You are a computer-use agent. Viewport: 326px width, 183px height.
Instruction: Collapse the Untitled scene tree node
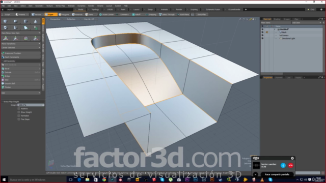[x=275, y=29]
